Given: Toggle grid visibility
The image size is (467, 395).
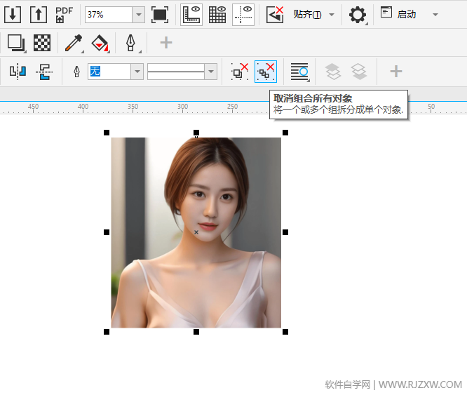Looking at the screenshot, I should (217, 15).
